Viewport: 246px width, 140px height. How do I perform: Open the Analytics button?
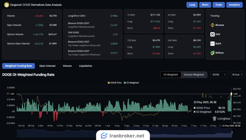pos(235,5)
